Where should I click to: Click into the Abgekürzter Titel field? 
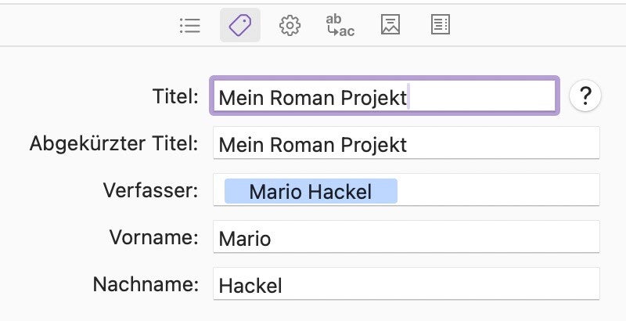coord(501,144)
